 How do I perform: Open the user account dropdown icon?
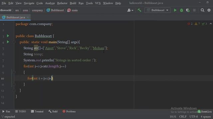coord(130,10)
